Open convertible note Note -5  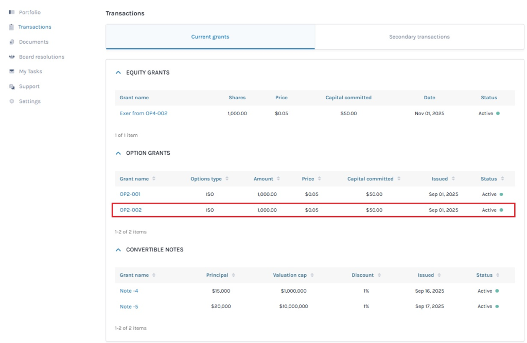pyautogui.click(x=129, y=306)
